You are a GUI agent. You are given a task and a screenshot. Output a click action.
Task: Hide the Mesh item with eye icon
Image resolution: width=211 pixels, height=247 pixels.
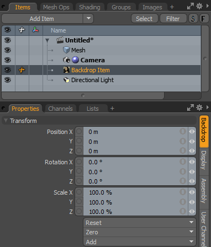pos(8,50)
